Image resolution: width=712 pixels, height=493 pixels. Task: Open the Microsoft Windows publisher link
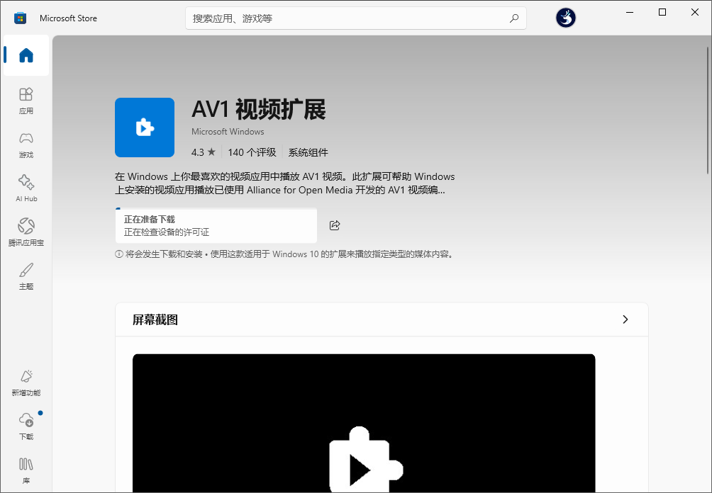pos(228,132)
